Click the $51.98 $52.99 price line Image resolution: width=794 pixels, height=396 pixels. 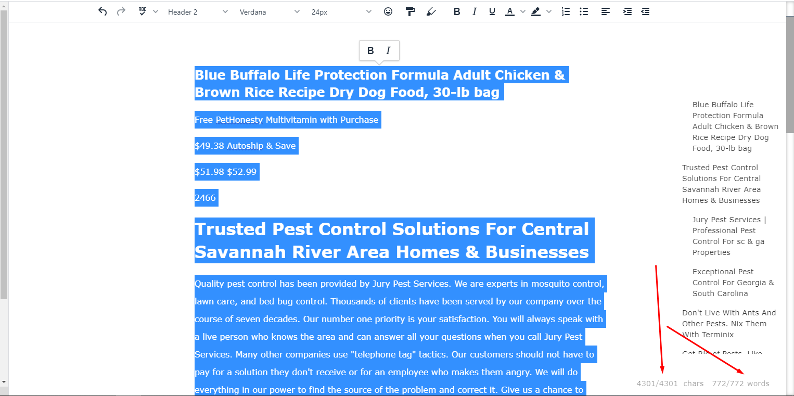226,172
